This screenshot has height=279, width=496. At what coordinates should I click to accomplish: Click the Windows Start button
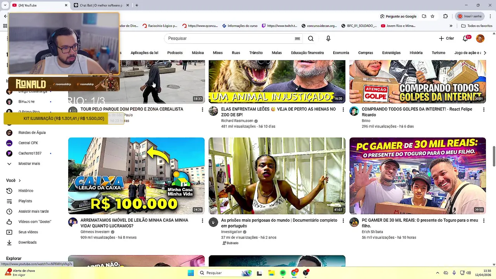191,273
